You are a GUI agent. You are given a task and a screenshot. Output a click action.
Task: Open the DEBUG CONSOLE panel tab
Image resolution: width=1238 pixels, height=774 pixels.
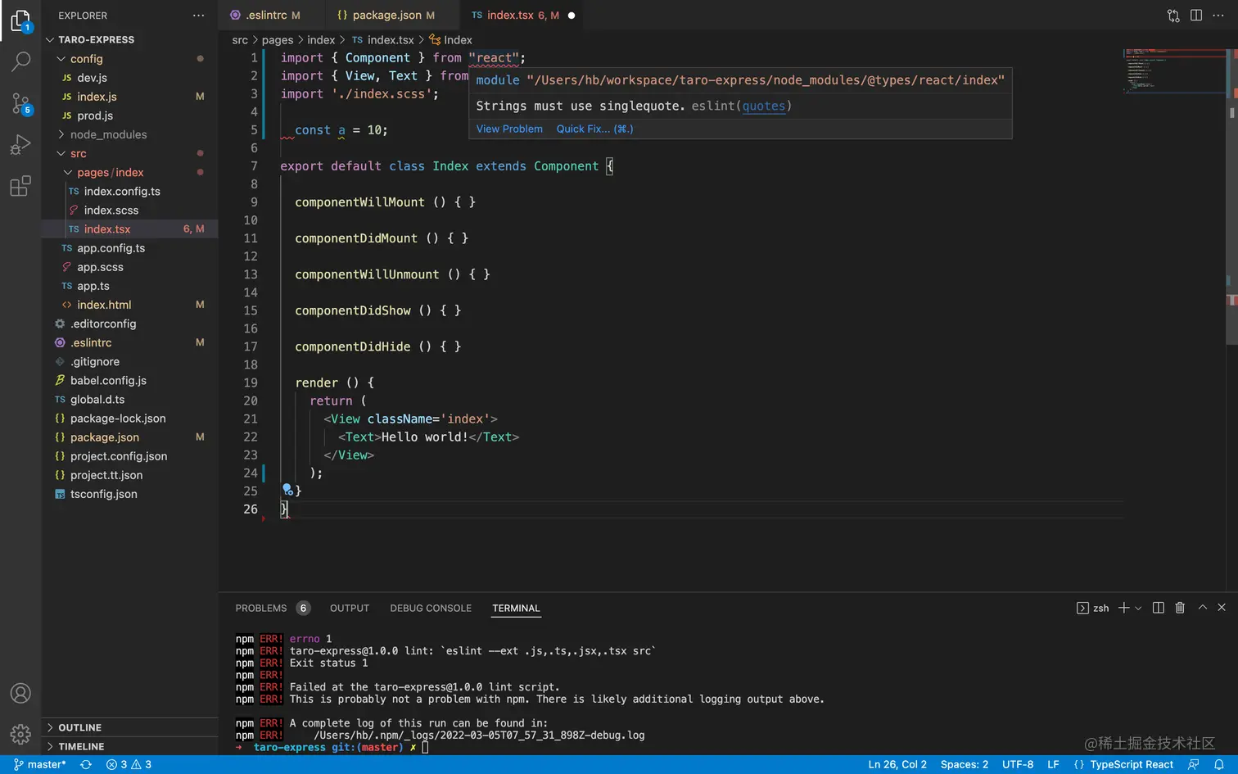(431, 608)
